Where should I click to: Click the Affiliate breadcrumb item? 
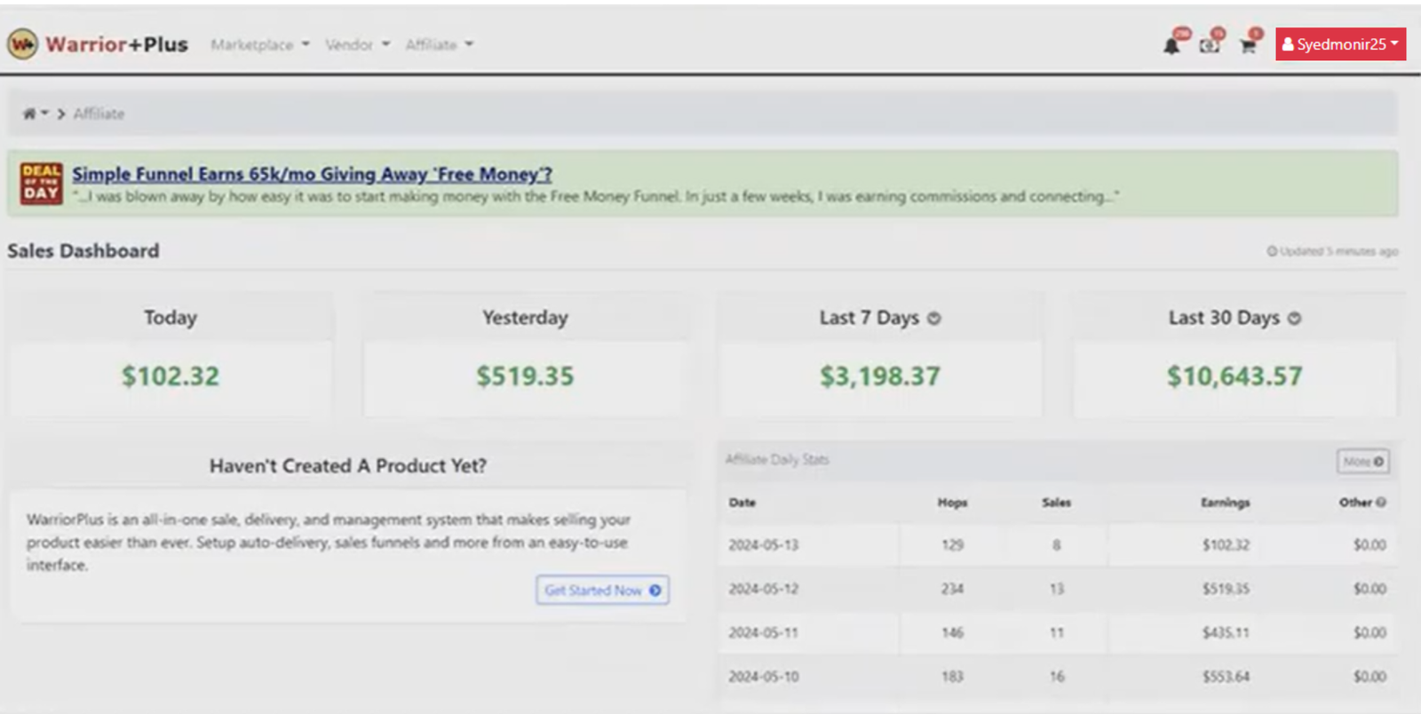[99, 114]
